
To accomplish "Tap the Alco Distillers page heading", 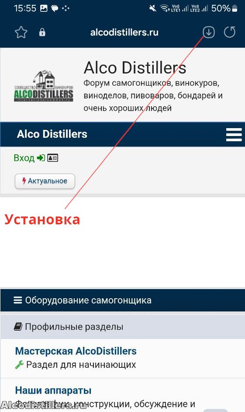I will [x=135, y=68].
